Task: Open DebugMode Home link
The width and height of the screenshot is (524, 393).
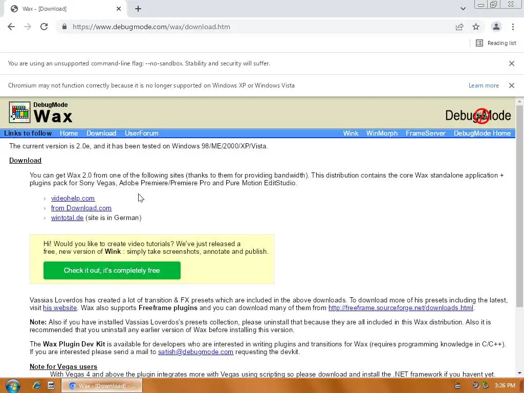Action: (x=482, y=134)
